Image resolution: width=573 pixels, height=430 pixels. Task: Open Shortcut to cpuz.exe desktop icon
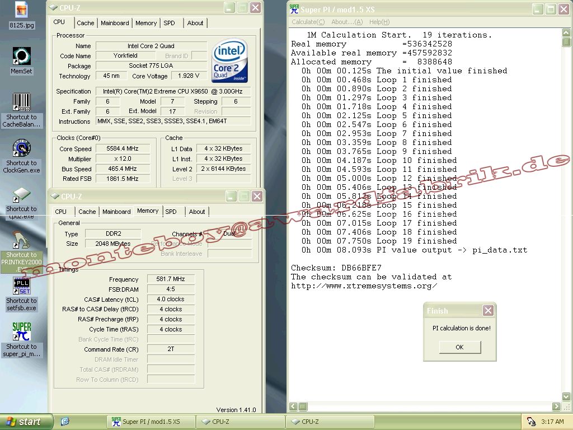pyautogui.click(x=22, y=194)
